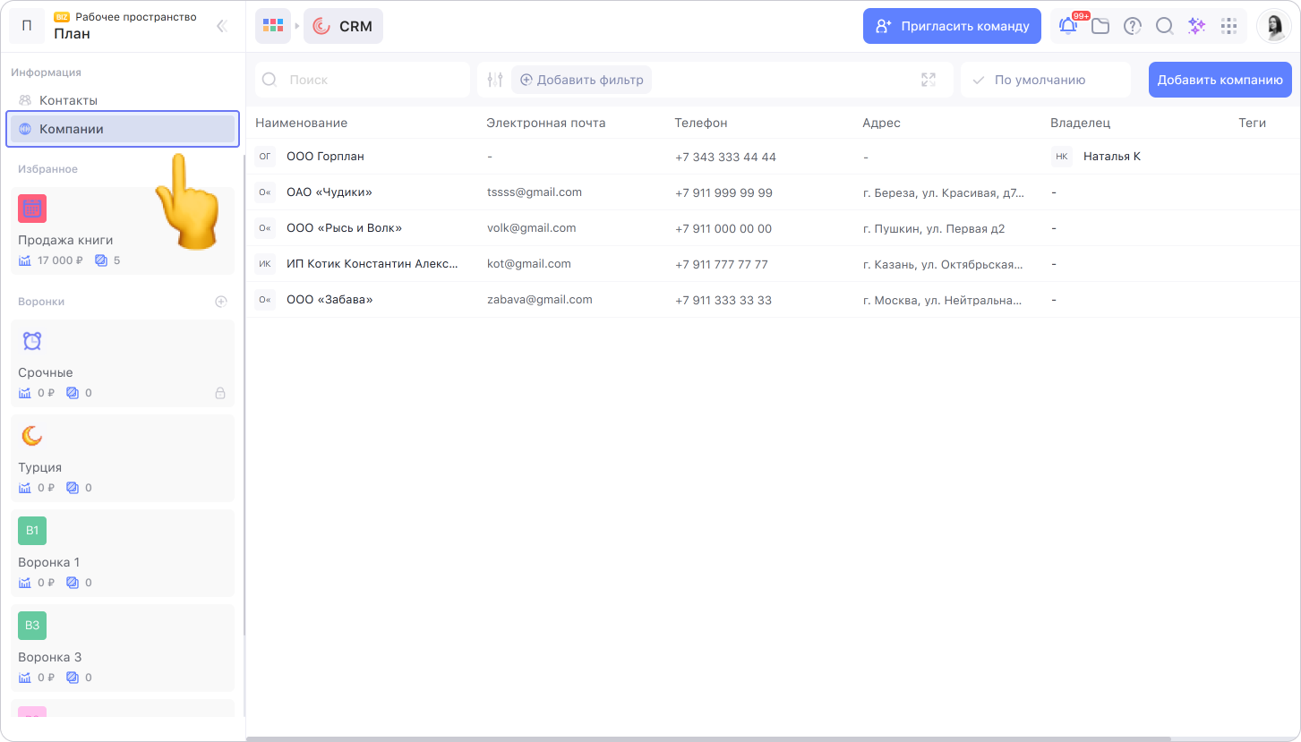Image resolution: width=1301 pixels, height=742 pixels.
Task: Open the AI sparkles assistant icon
Action: click(x=1196, y=26)
